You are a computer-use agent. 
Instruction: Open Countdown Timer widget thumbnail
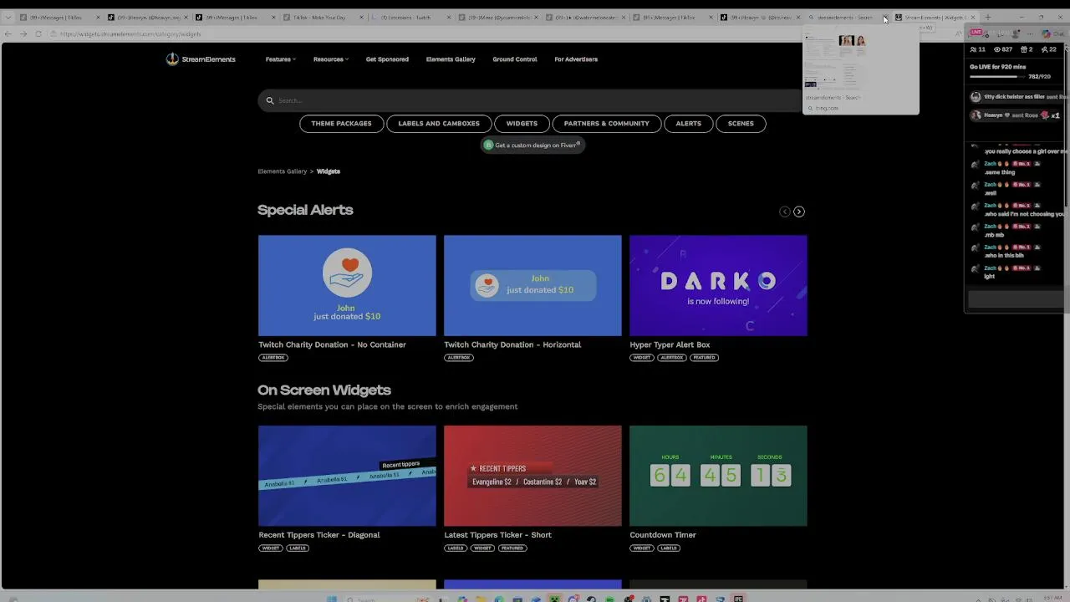pos(718,476)
